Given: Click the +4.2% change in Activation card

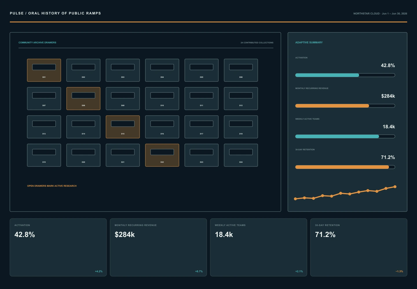Looking at the screenshot, I should point(99,271).
